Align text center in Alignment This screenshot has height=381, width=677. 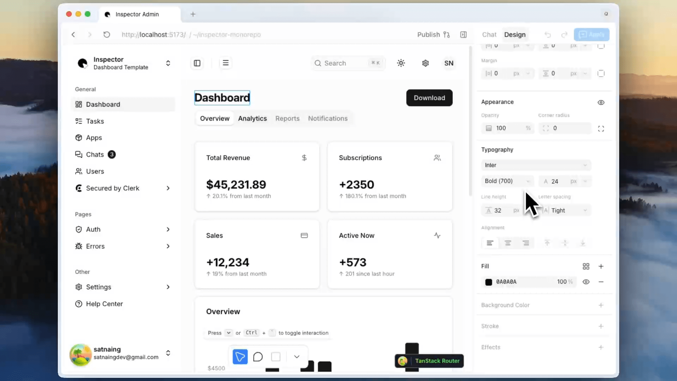(508, 243)
